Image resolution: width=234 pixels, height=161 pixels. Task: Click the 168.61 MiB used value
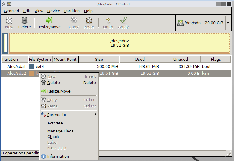point(148,66)
